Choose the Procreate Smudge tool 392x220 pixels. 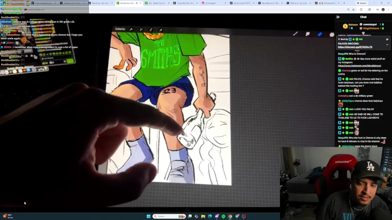click(x=307, y=34)
